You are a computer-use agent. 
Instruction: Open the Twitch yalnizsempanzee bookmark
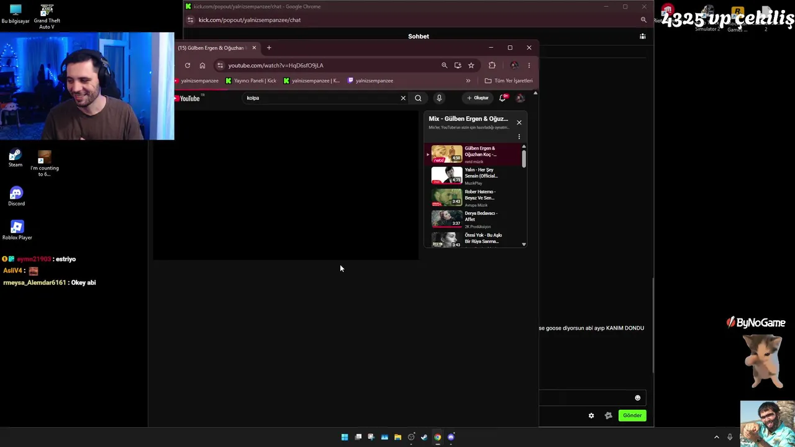click(371, 81)
